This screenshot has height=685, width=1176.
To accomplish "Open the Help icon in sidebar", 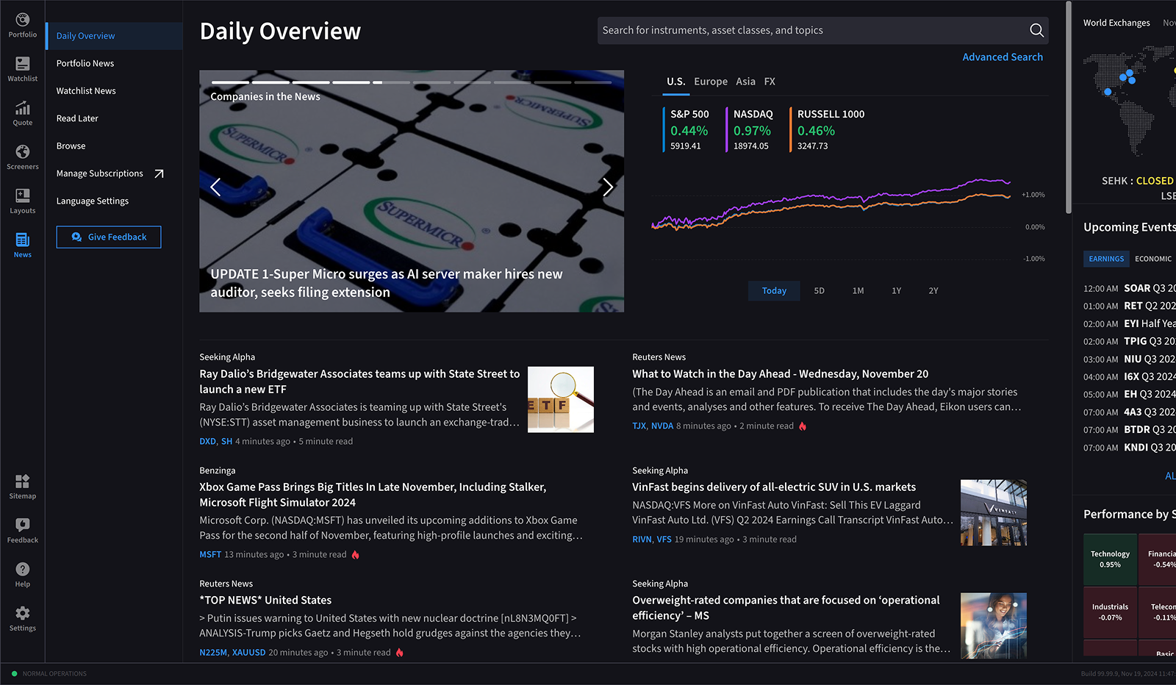I will tap(23, 575).
